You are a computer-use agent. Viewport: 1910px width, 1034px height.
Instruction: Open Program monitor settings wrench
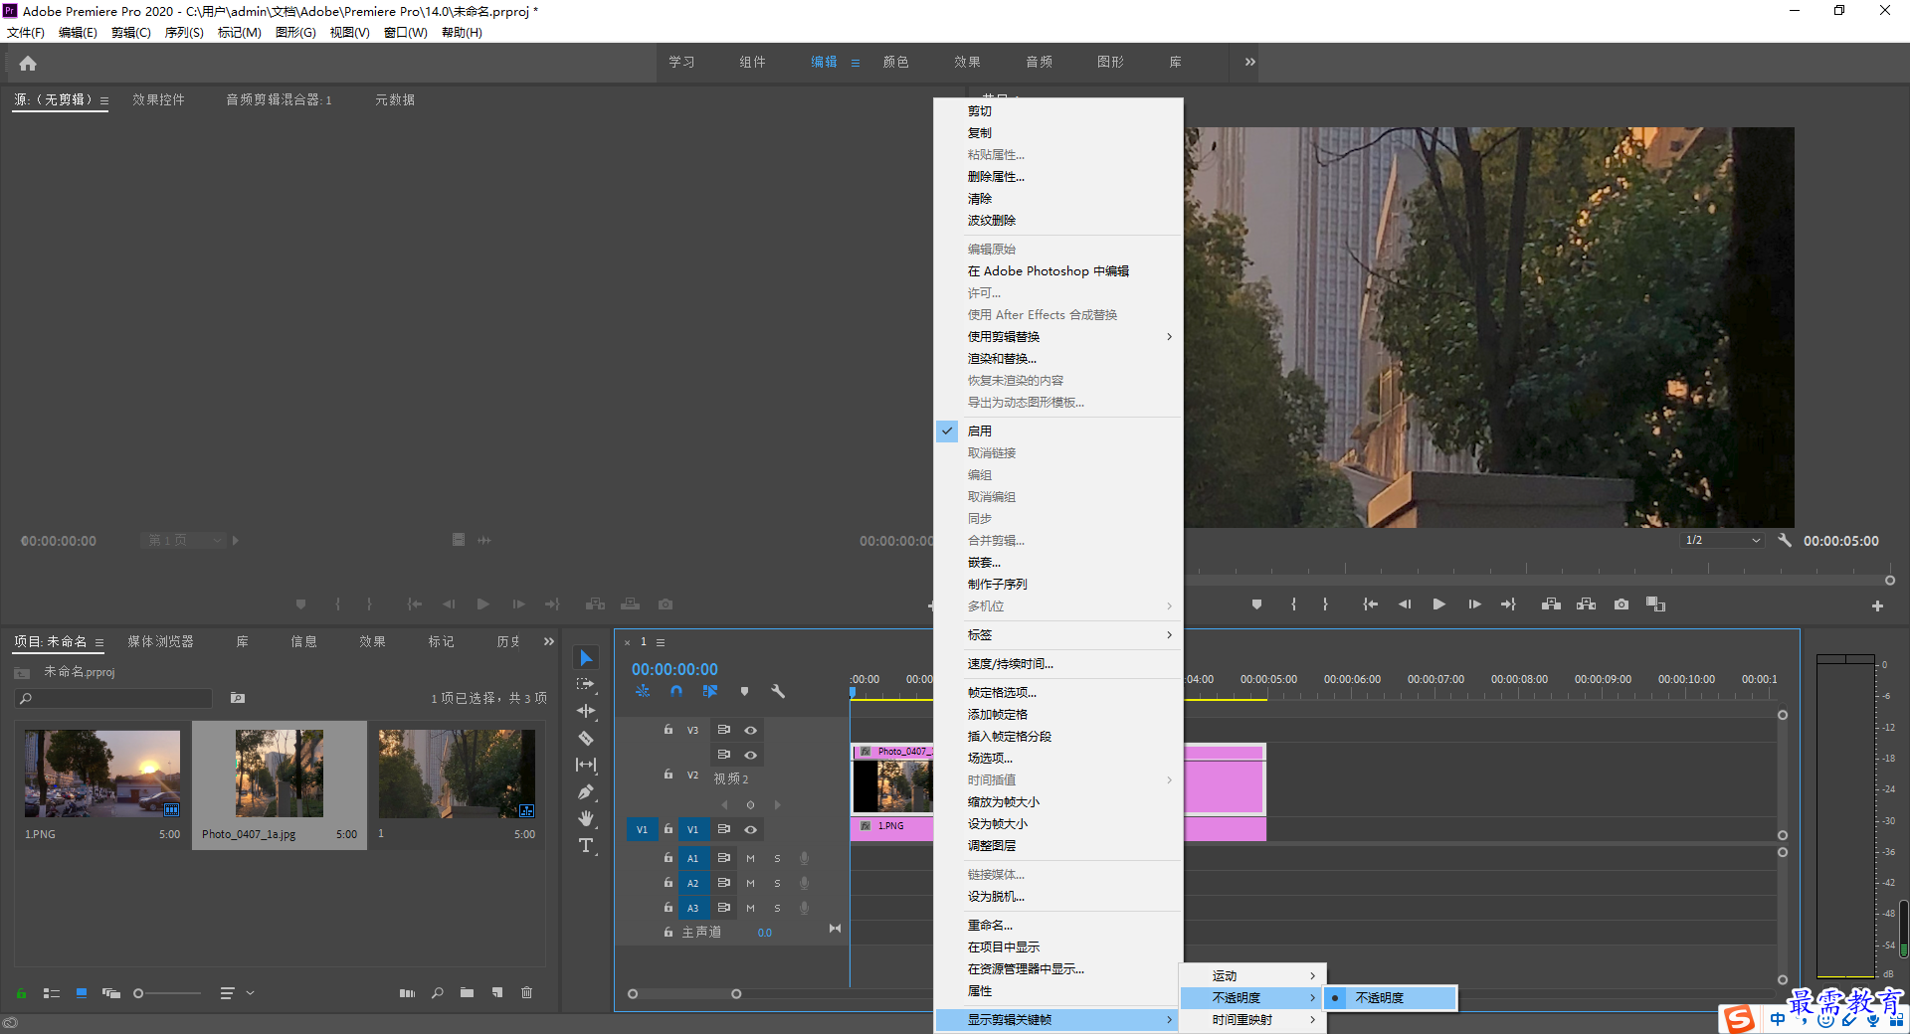[1785, 541]
